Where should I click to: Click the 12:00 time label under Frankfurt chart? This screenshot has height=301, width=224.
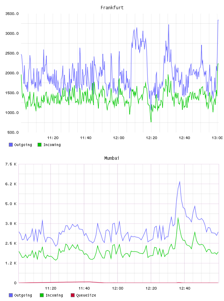point(119,138)
